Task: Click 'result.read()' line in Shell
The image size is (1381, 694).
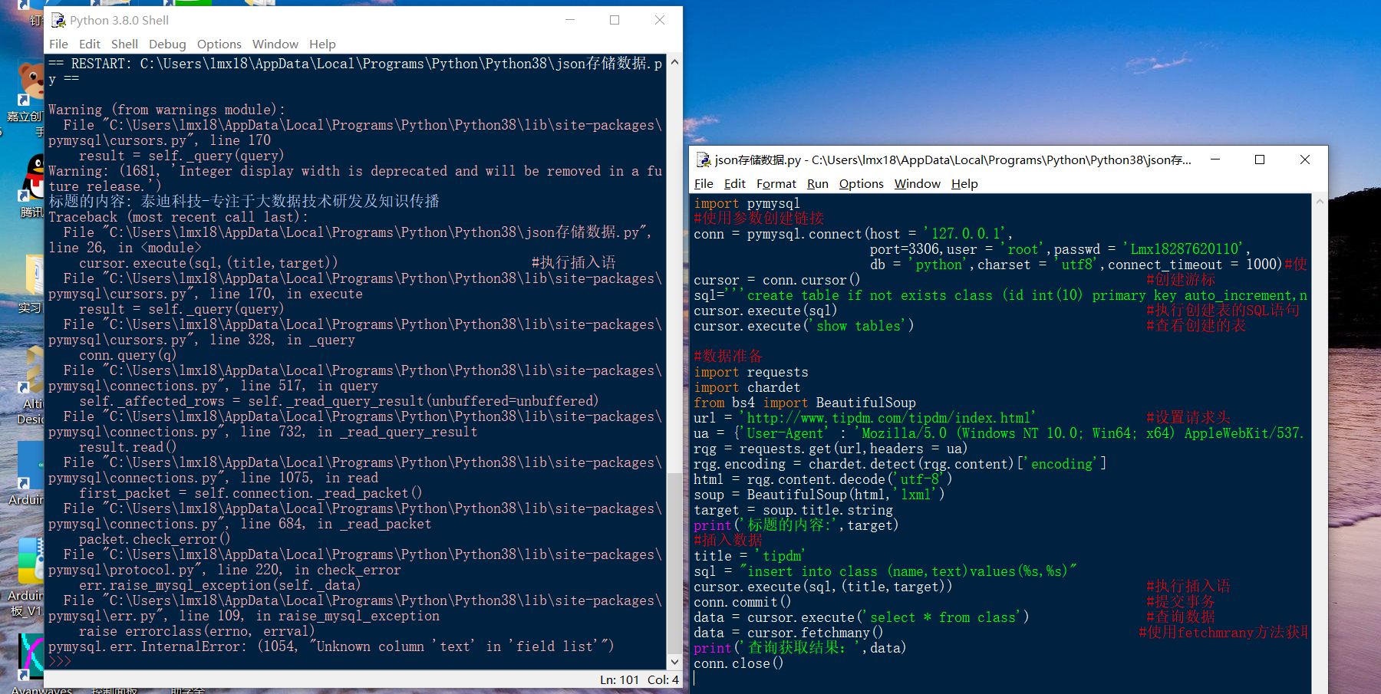Action: [127, 447]
